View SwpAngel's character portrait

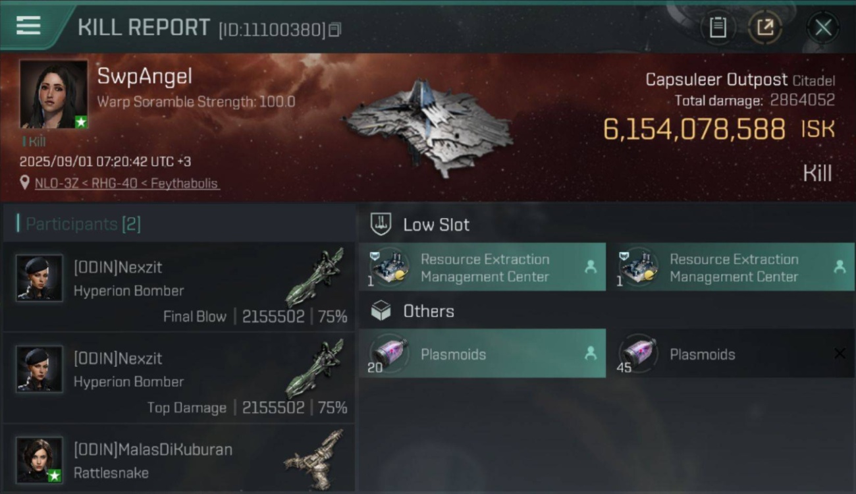coord(53,94)
